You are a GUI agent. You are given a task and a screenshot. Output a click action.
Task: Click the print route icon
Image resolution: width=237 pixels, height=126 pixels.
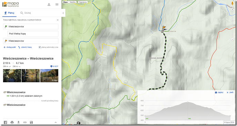point(12,122)
